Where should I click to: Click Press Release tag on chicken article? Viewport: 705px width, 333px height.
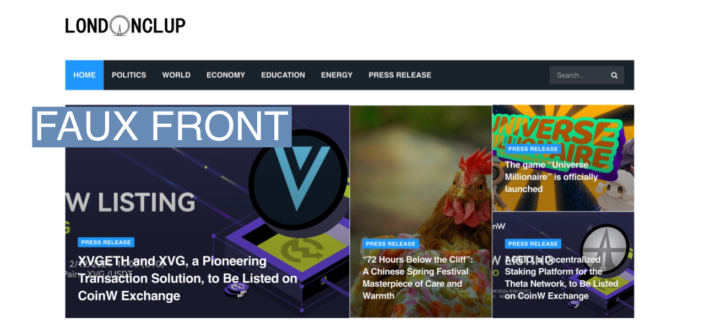click(391, 244)
